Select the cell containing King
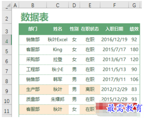 click(x=58, y=50)
